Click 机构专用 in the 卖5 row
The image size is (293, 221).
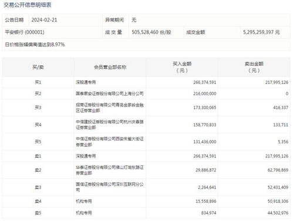(x=84, y=213)
